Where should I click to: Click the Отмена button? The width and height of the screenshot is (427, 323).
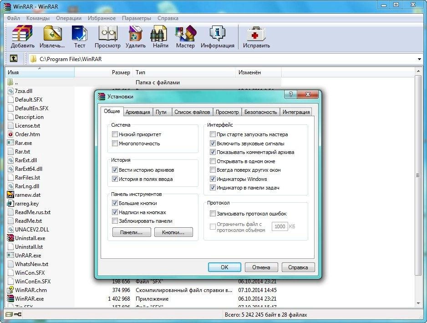coord(261,267)
